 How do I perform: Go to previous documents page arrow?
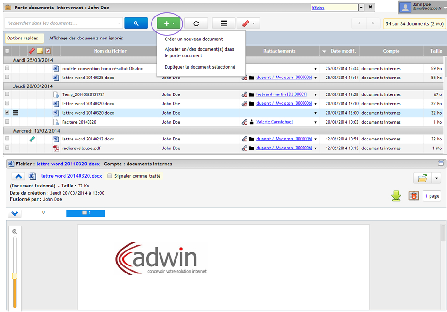point(359,23)
